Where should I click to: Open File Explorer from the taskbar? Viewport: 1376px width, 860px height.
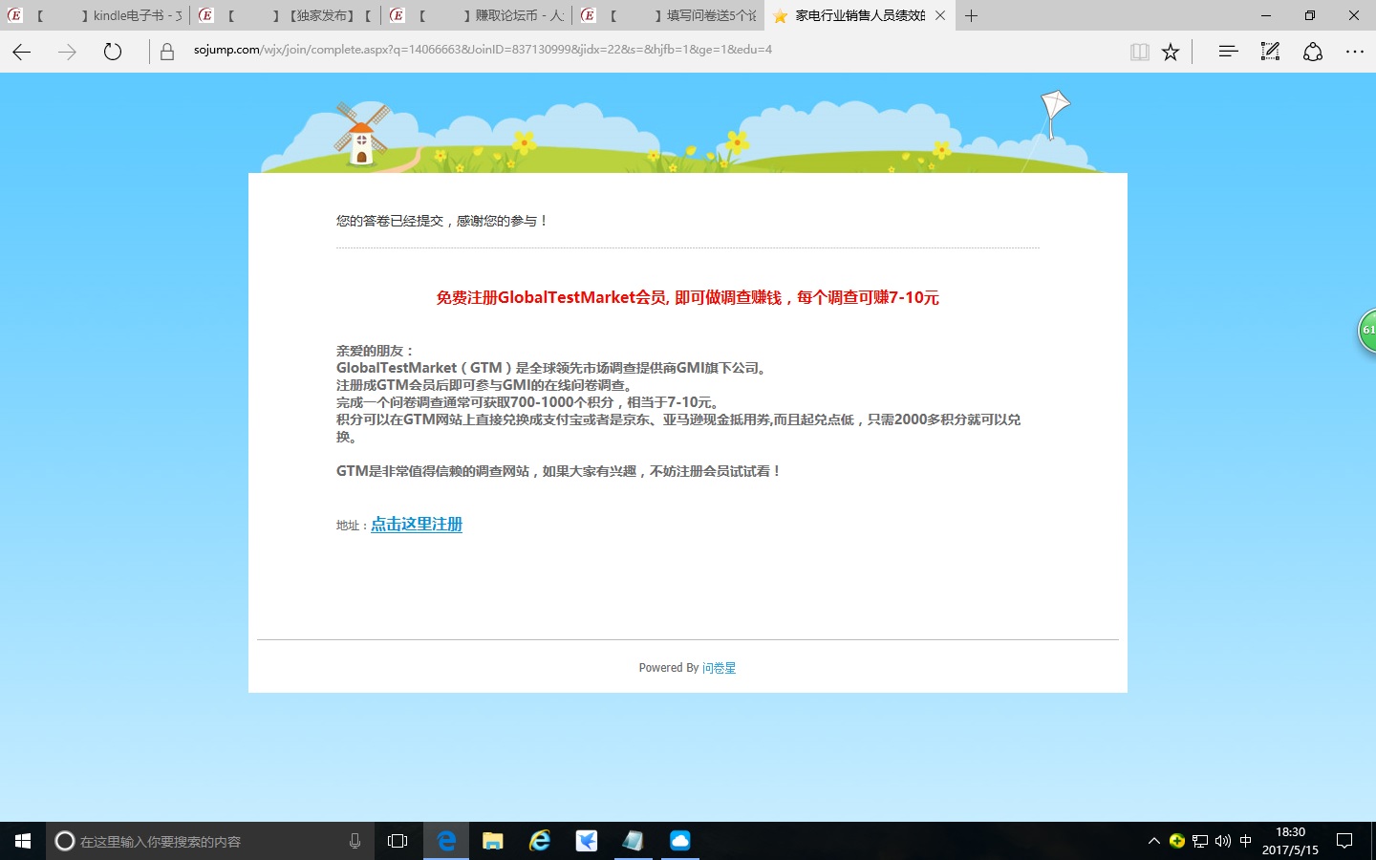[493, 841]
